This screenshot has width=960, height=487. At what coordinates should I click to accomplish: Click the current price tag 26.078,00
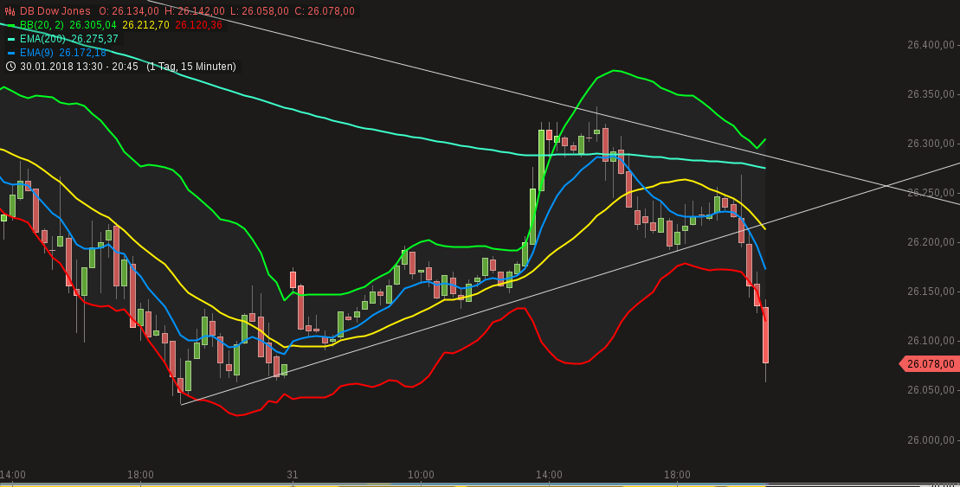[x=929, y=364]
